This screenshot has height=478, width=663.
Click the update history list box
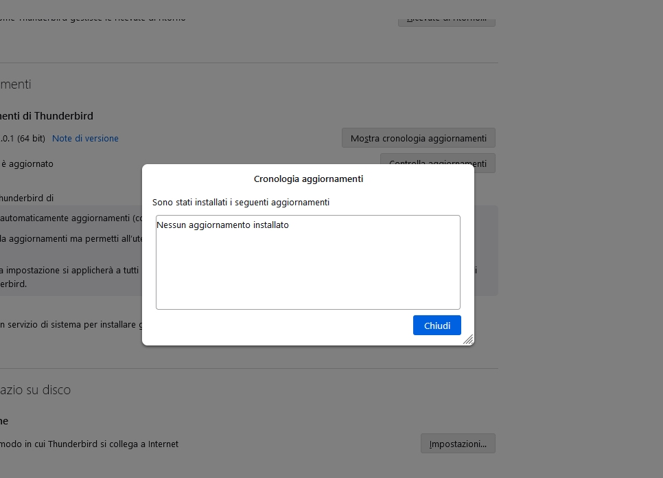pyautogui.click(x=307, y=262)
